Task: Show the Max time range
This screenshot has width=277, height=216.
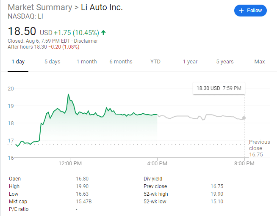Action: pos(260,62)
